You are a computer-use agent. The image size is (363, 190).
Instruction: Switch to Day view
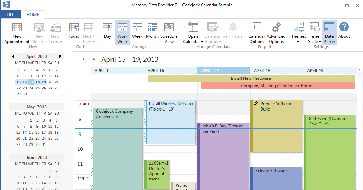coord(108,28)
